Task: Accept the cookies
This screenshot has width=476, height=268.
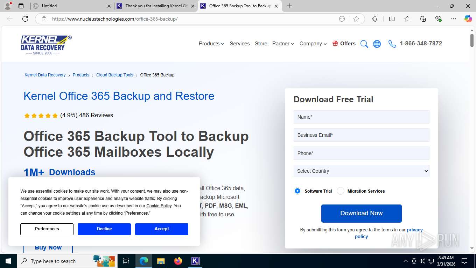Action: (162, 229)
